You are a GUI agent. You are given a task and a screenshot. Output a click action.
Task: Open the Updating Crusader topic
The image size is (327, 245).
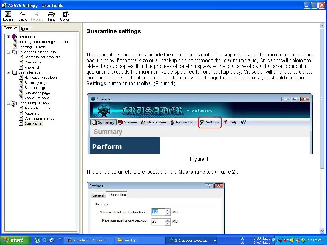tap(33, 47)
